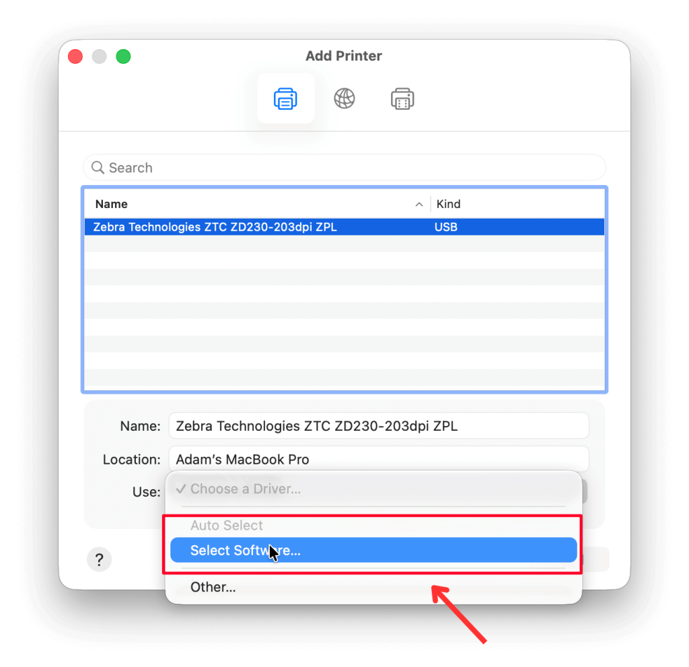
Task: Open the Windows printer tab icon
Action: point(402,99)
